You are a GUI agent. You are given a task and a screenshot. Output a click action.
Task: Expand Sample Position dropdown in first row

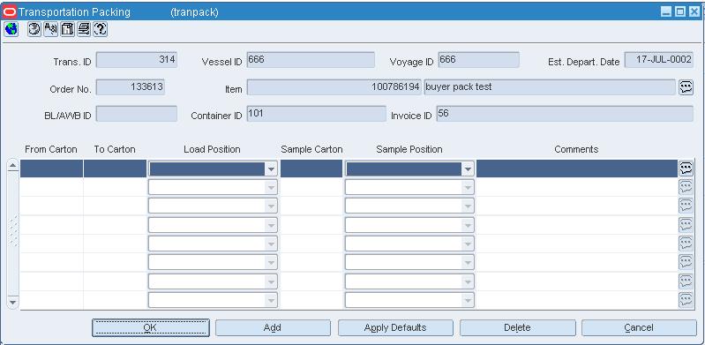(468, 169)
